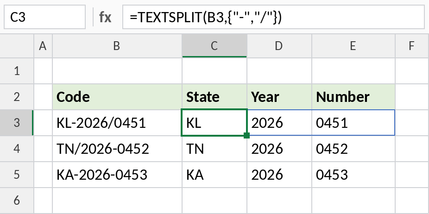
Task: Click the Name Box showing C3
Action: click(44, 17)
